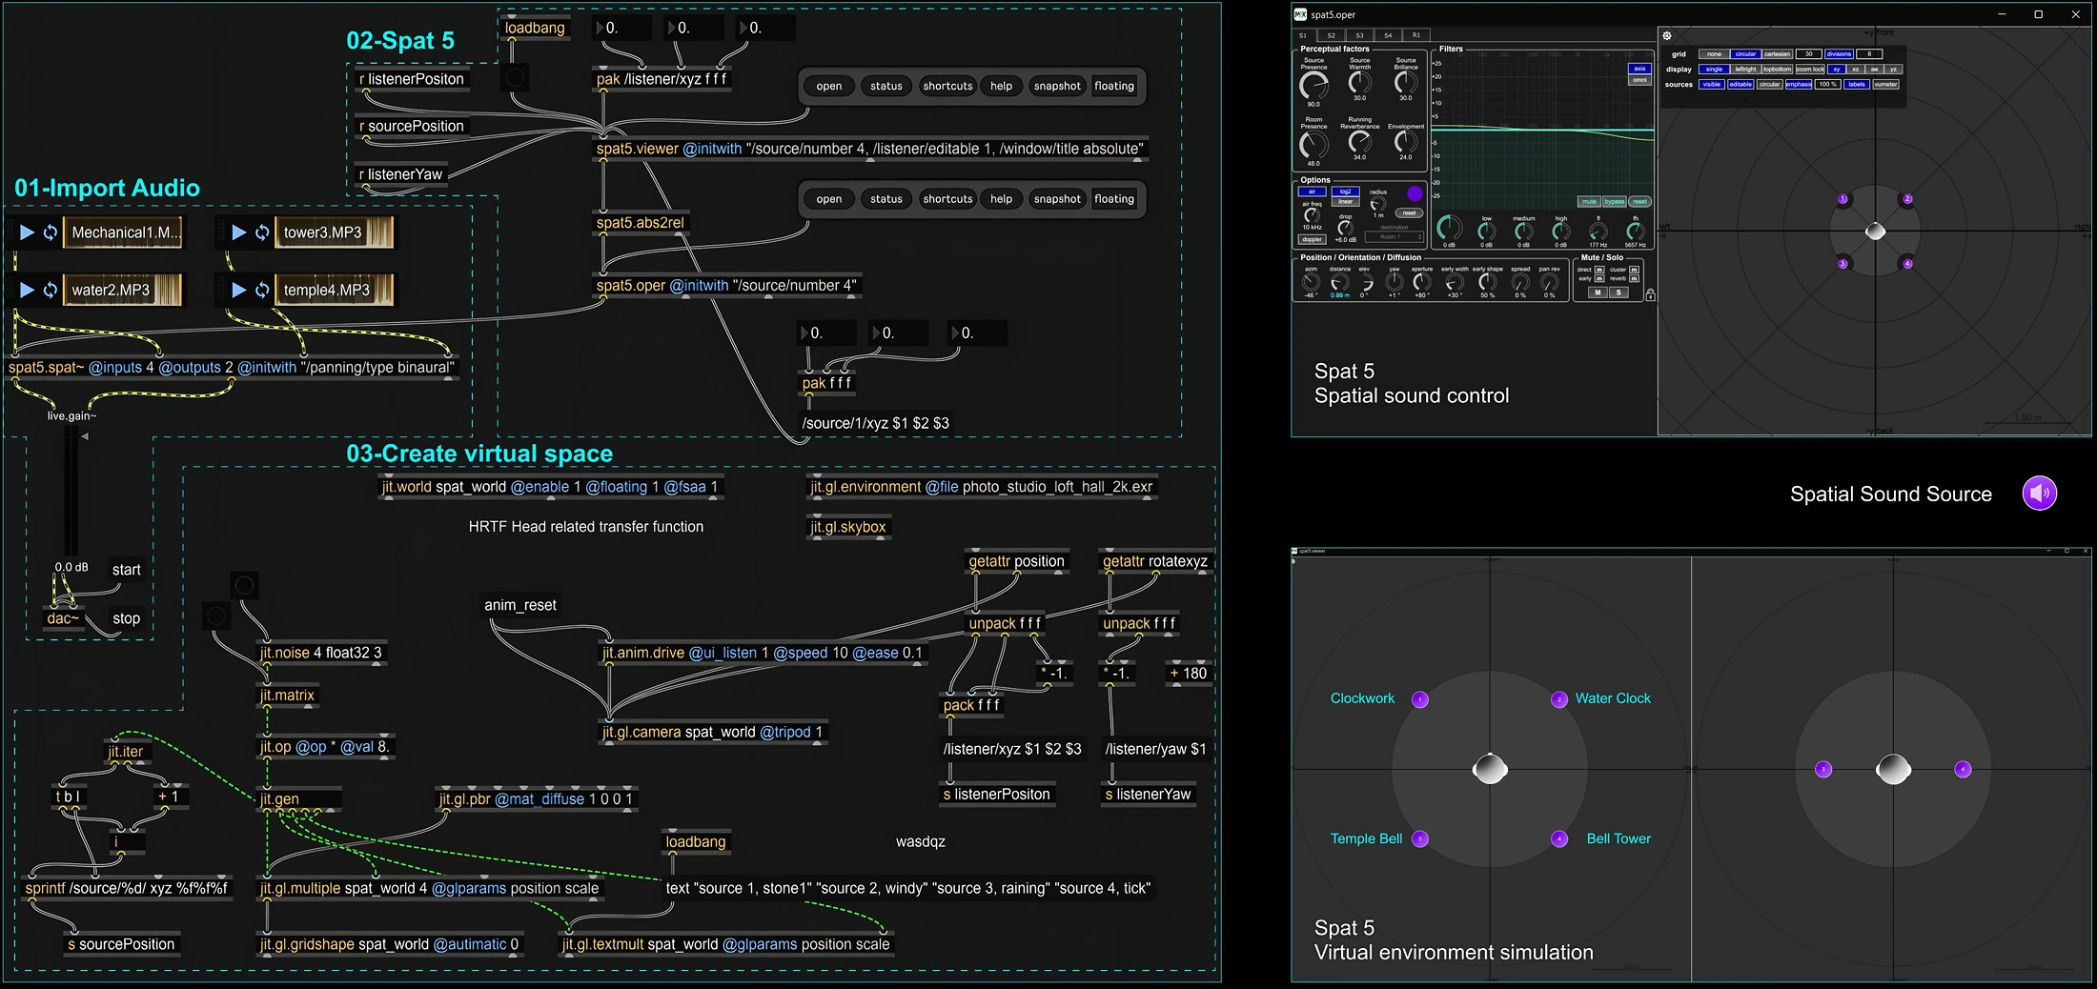This screenshot has width=2097, height=989.
Task: Click the sources 100 % size field
Action: [1827, 85]
